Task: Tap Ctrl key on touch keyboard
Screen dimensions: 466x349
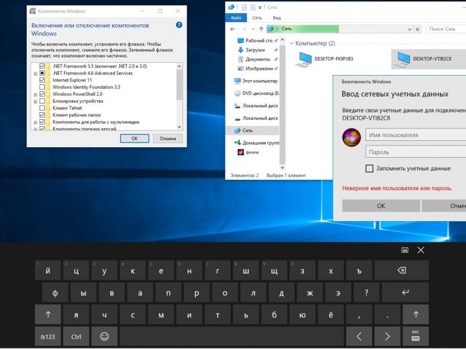Action: 76,337
